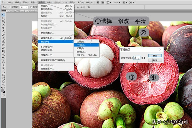Open the 窗口(W) menu
The image size is (192, 128).
pos(81,3)
